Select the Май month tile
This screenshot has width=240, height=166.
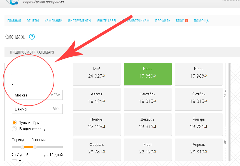[x=97, y=74]
